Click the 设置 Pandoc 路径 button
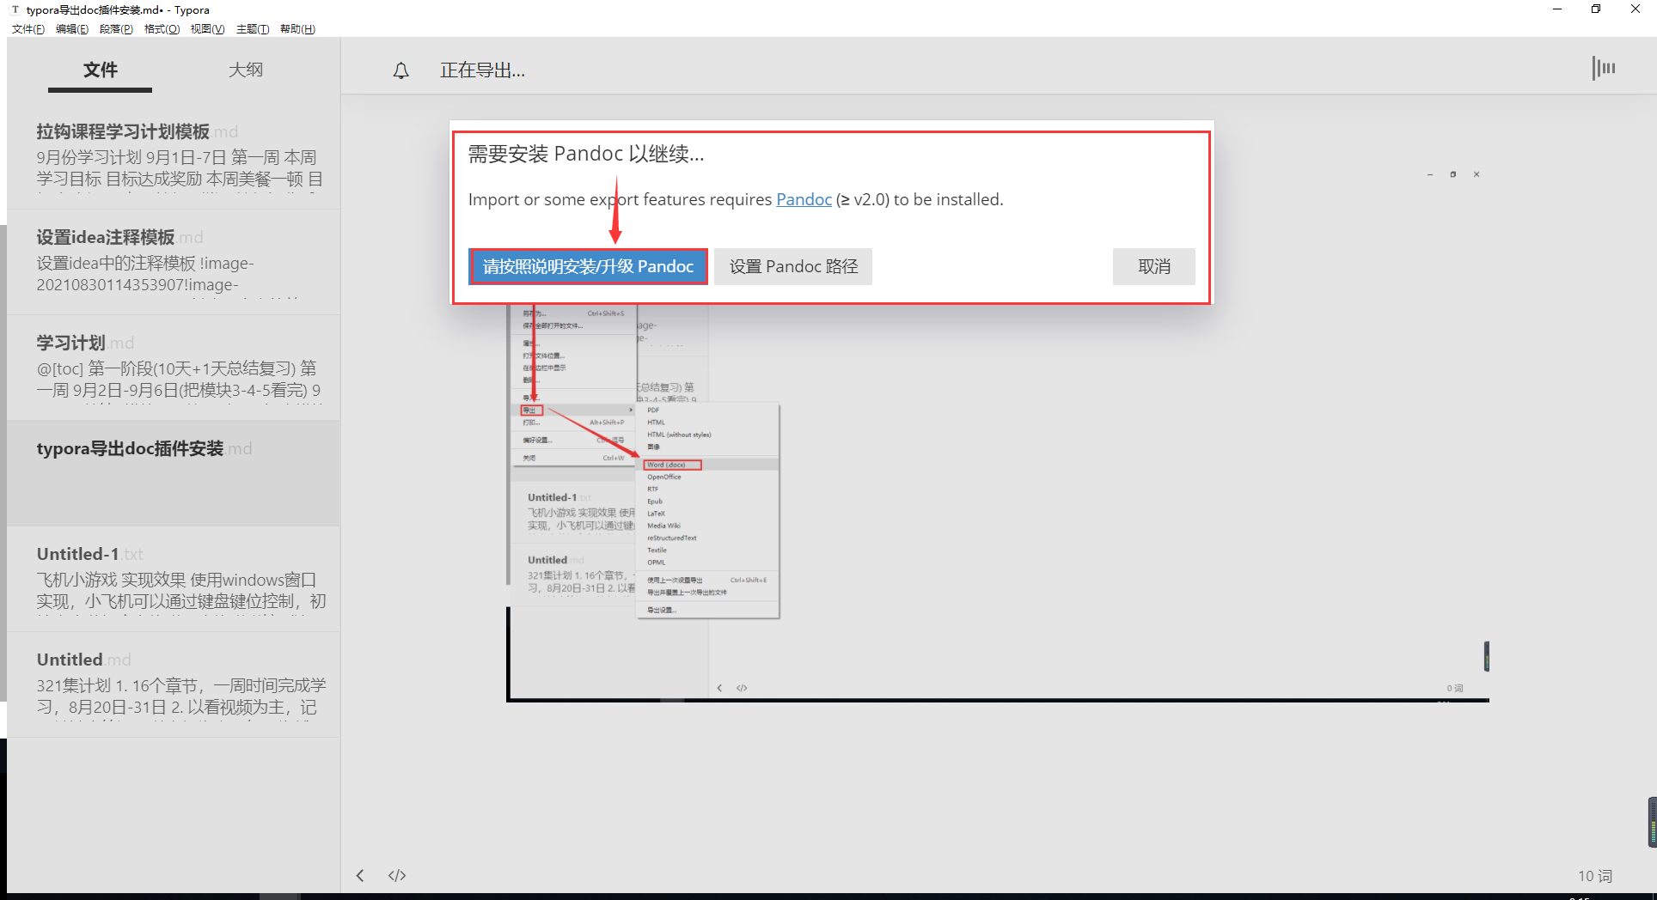Screen dimensions: 1657x900 [792, 266]
